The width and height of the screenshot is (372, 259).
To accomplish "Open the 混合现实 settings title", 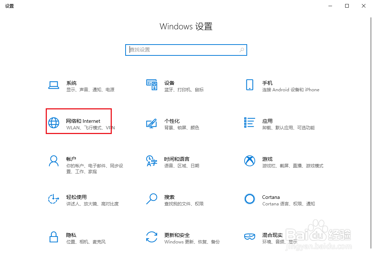I will [272, 235].
